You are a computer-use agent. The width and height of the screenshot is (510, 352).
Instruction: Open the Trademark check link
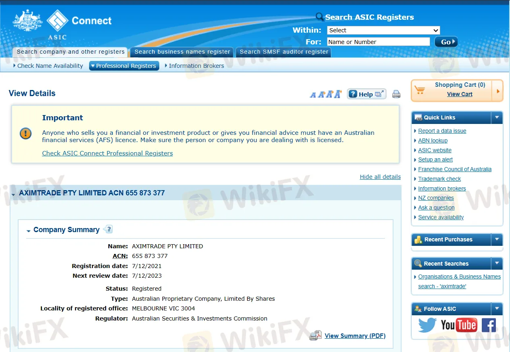click(x=439, y=179)
